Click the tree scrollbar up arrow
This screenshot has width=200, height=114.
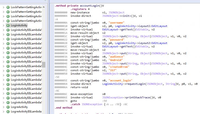[44, 7]
